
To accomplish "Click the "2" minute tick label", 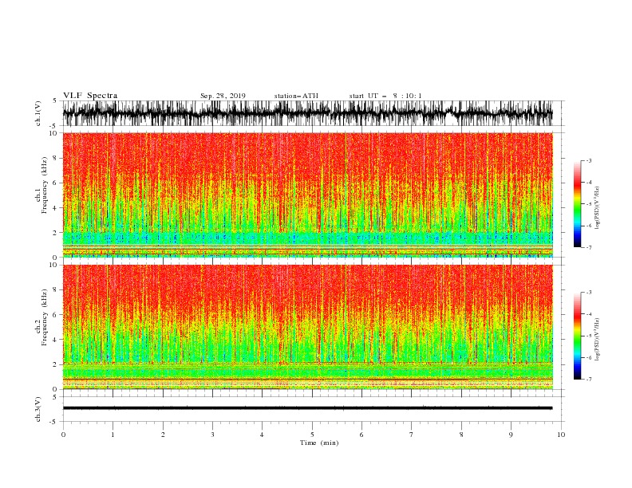I will point(163,435).
